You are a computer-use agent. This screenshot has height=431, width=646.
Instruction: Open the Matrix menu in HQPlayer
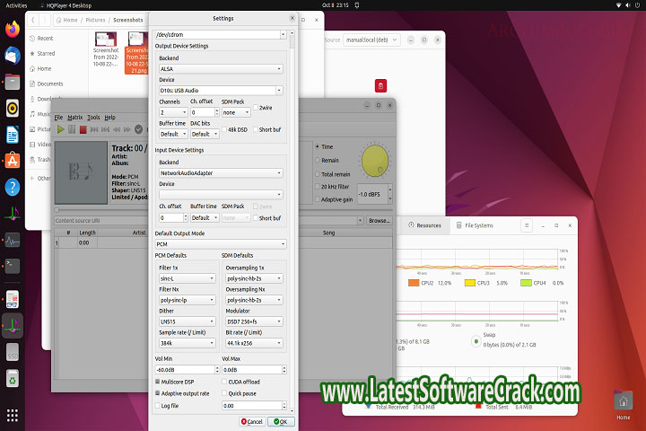[x=74, y=117]
